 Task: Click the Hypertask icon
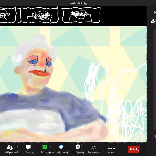(x=93, y=148)
